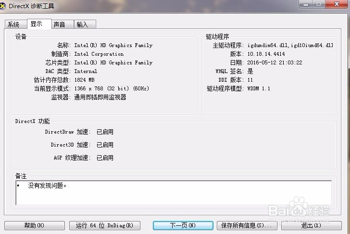Click the '当前显示模式:' label
This screenshot has height=234, width=350.
click(52, 88)
